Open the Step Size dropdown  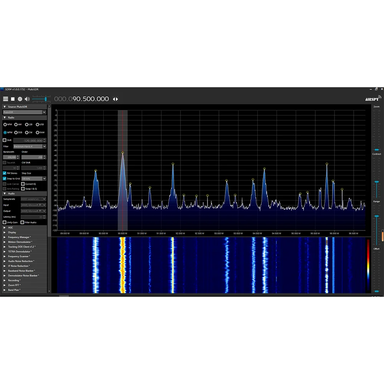pyautogui.click(x=44, y=179)
